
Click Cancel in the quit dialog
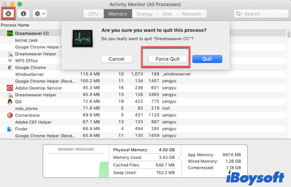(117, 59)
